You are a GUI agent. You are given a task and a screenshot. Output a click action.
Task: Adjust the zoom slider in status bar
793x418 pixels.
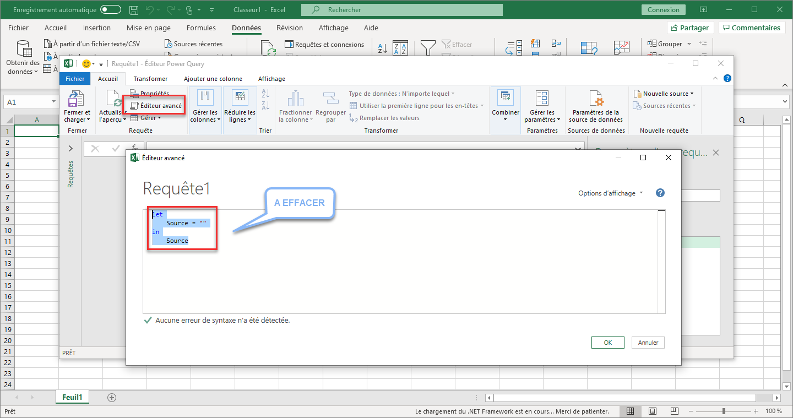pos(724,411)
